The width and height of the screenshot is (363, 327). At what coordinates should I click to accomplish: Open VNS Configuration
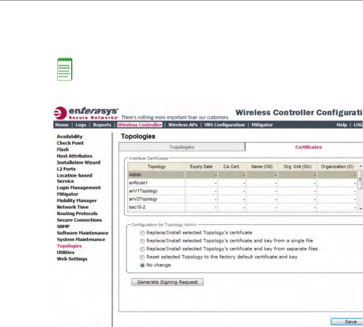pos(224,125)
